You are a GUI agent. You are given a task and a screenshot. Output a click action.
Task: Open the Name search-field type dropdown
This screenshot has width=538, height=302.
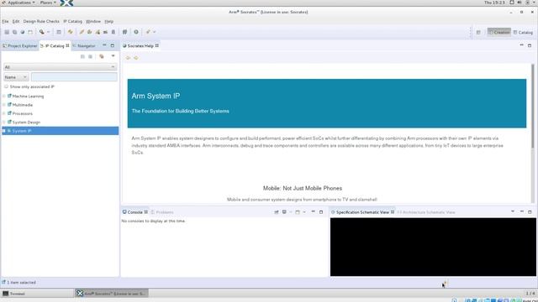(16, 77)
